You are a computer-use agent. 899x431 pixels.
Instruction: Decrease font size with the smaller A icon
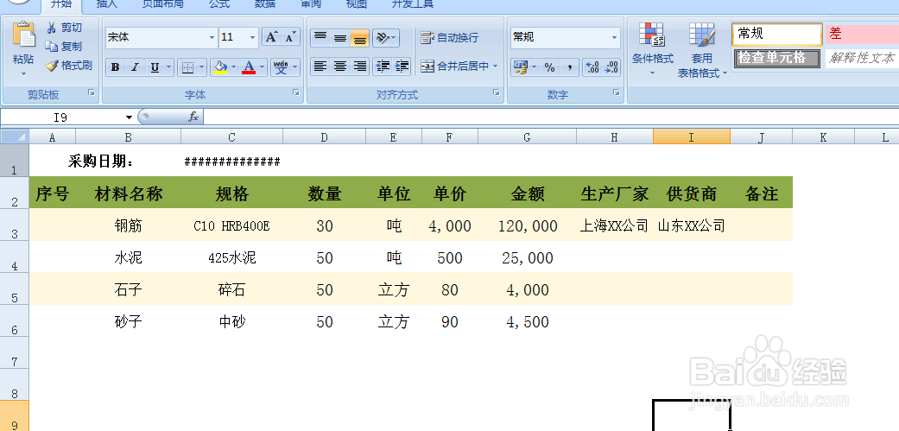(x=291, y=37)
